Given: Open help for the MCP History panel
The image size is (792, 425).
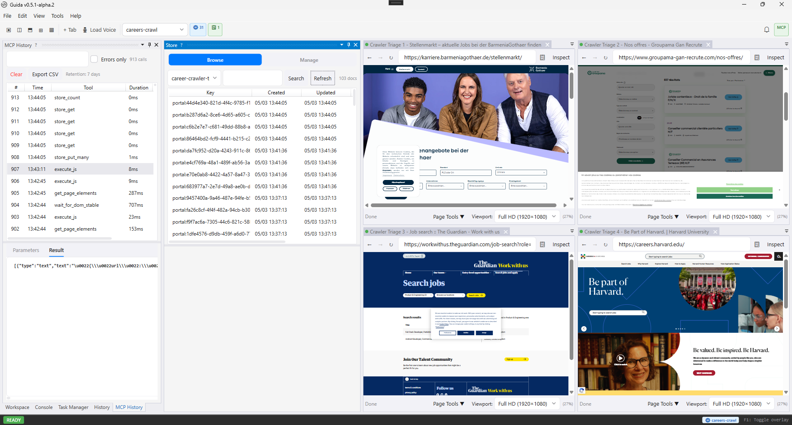Looking at the screenshot, I should point(36,45).
